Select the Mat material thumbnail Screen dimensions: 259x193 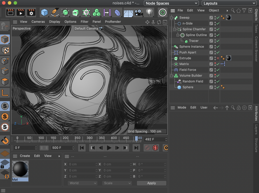click(x=20, y=170)
